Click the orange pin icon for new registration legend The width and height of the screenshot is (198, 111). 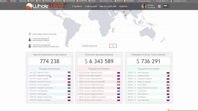pos(30,34)
